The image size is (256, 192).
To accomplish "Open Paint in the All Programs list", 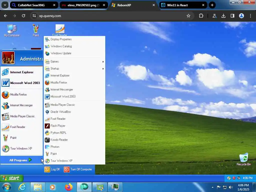I will click(74, 154).
